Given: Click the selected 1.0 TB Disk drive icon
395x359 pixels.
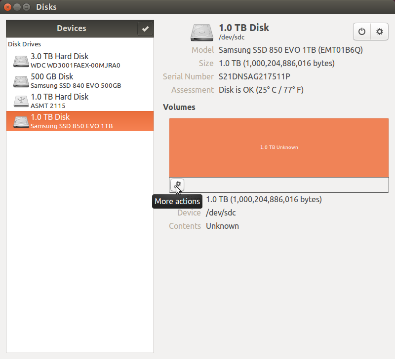Looking at the screenshot, I should [21, 122].
